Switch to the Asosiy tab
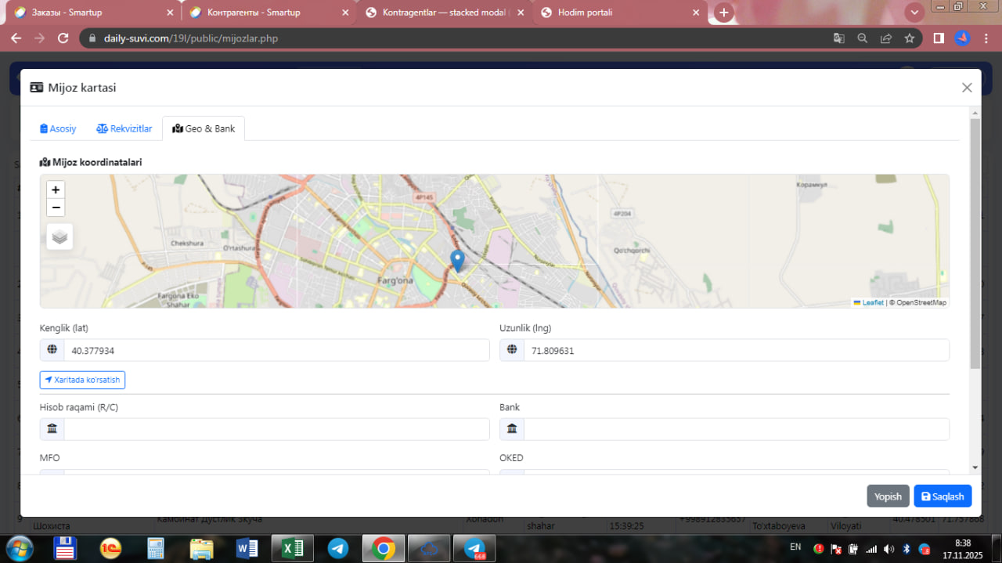 click(58, 128)
